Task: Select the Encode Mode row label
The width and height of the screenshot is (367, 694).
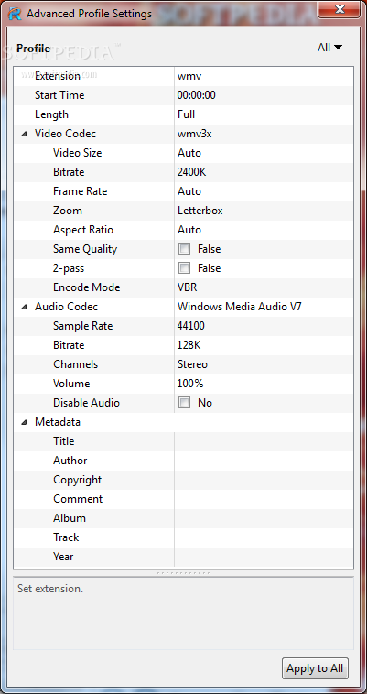Action: click(x=87, y=287)
